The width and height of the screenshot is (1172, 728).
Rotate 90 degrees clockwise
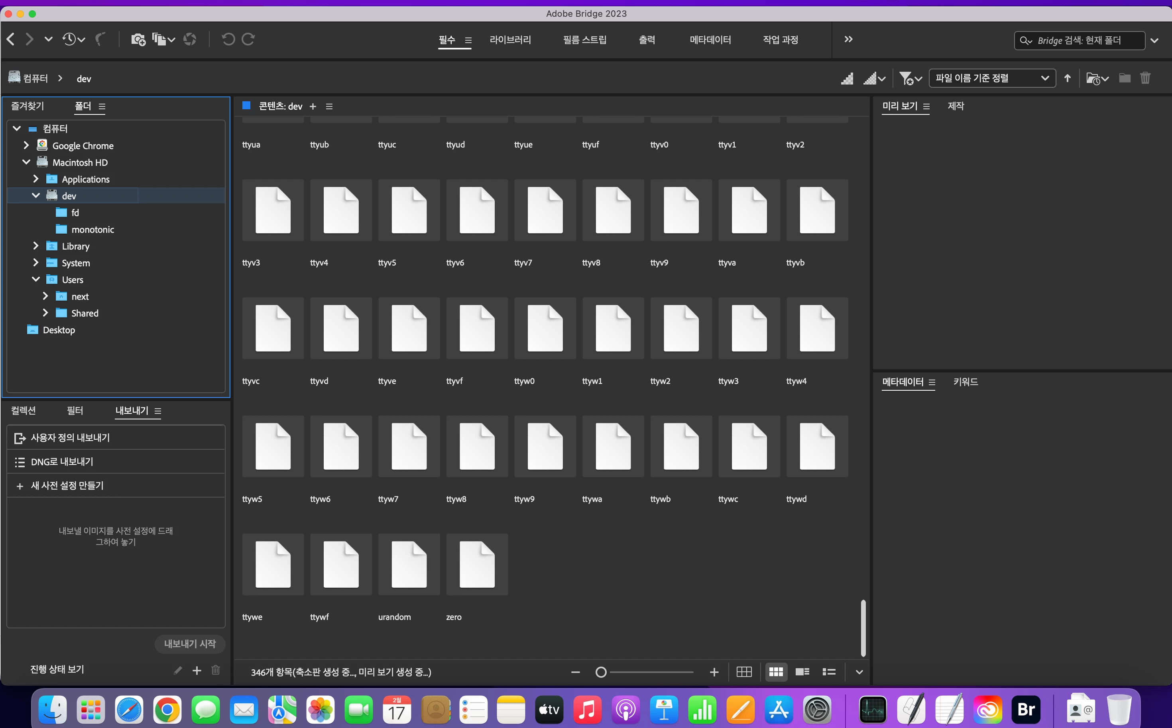pos(248,39)
